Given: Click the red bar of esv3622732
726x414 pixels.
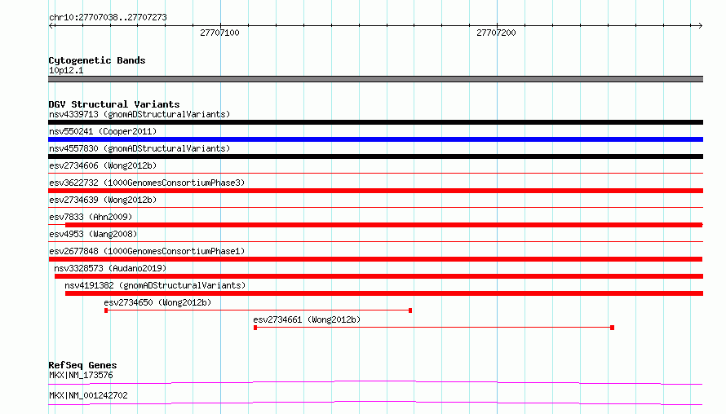Looking at the screenshot, I should [375, 191].
